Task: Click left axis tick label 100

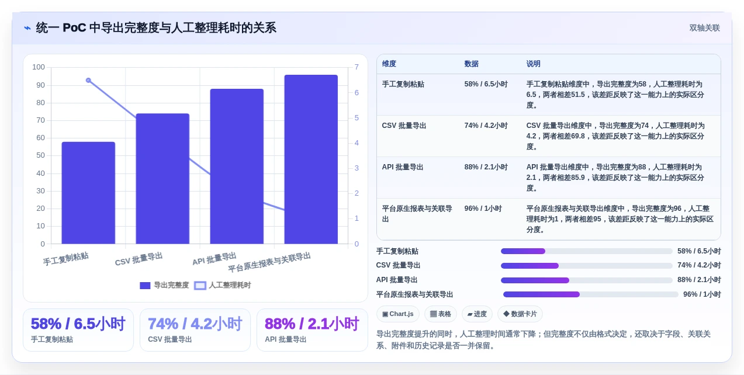Action: (x=39, y=67)
